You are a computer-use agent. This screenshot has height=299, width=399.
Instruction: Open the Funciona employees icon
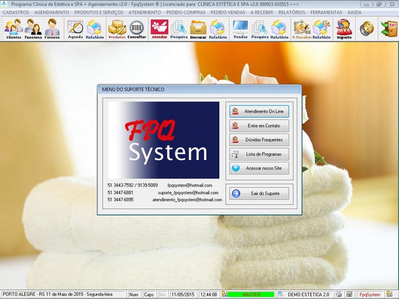tap(33, 29)
